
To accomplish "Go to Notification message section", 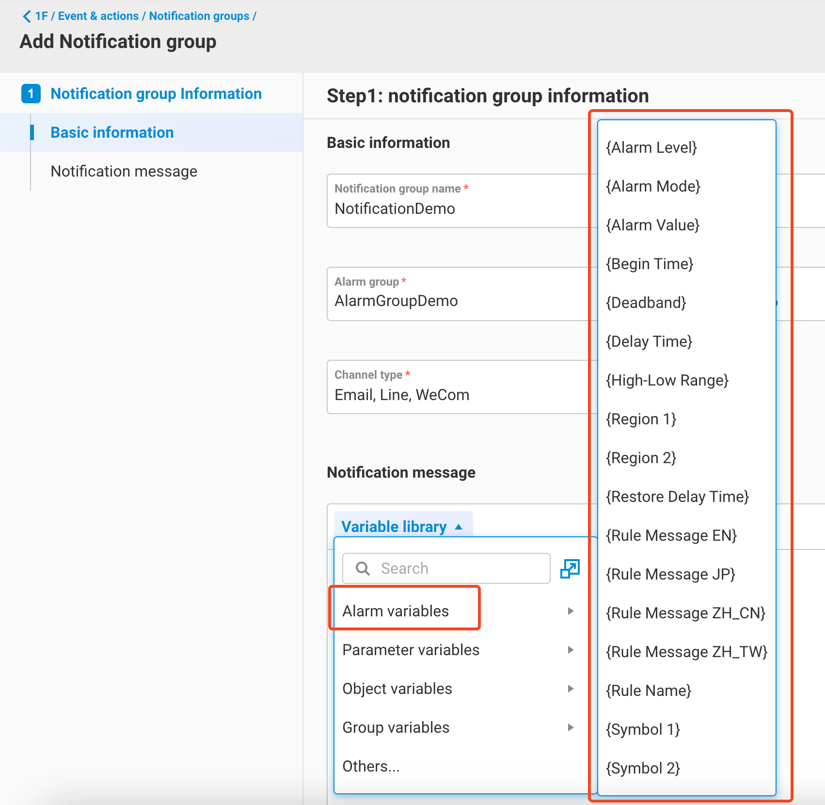I will (x=124, y=171).
